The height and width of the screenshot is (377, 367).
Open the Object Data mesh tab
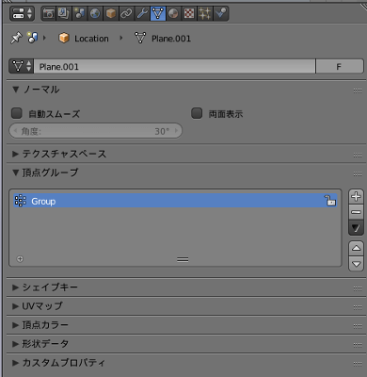pyautogui.click(x=158, y=13)
